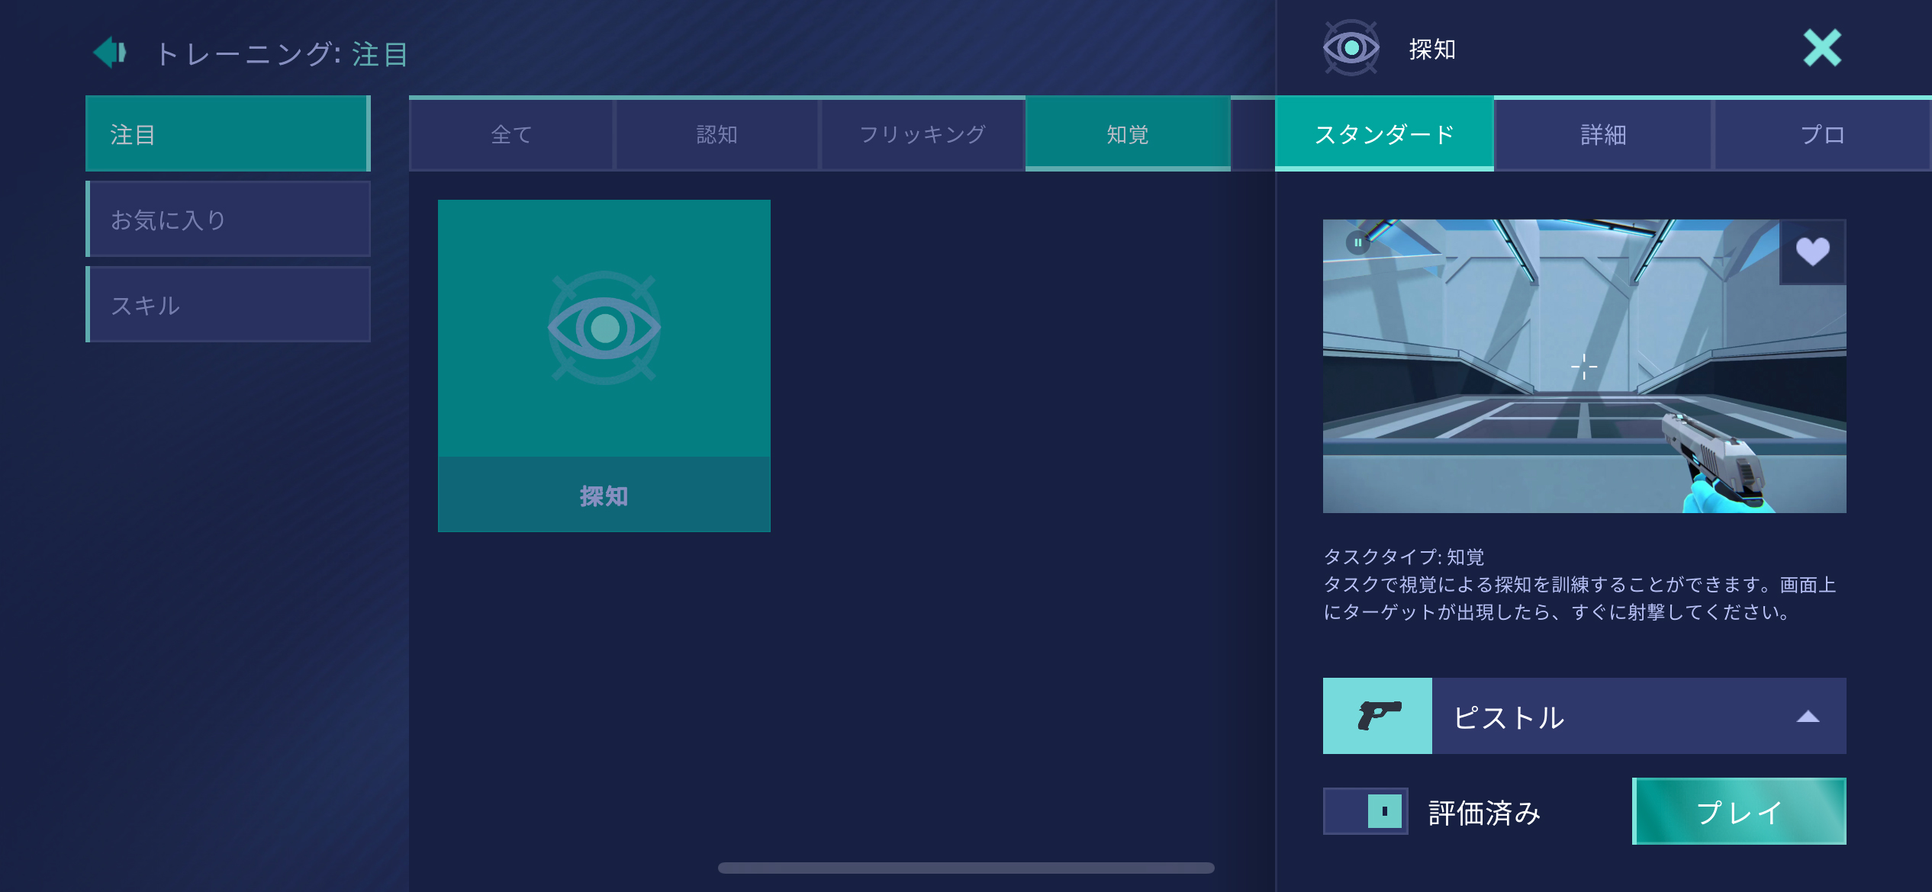Pause the preview video
Viewport: 1932px width, 892px height.
1357,242
